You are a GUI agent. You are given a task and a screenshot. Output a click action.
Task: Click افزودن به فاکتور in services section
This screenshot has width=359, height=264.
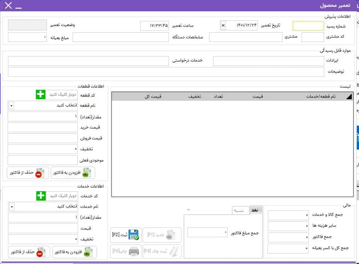coord(74,252)
